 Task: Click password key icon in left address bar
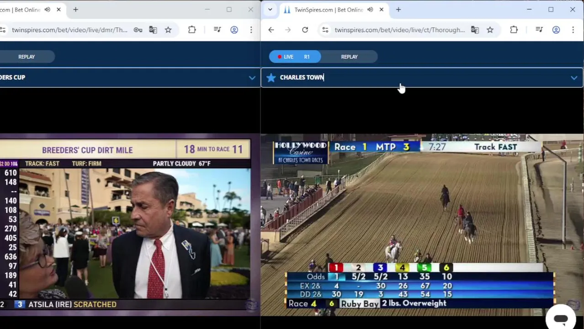138,30
